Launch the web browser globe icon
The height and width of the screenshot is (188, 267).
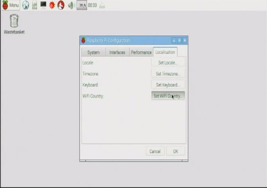point(26,5)
